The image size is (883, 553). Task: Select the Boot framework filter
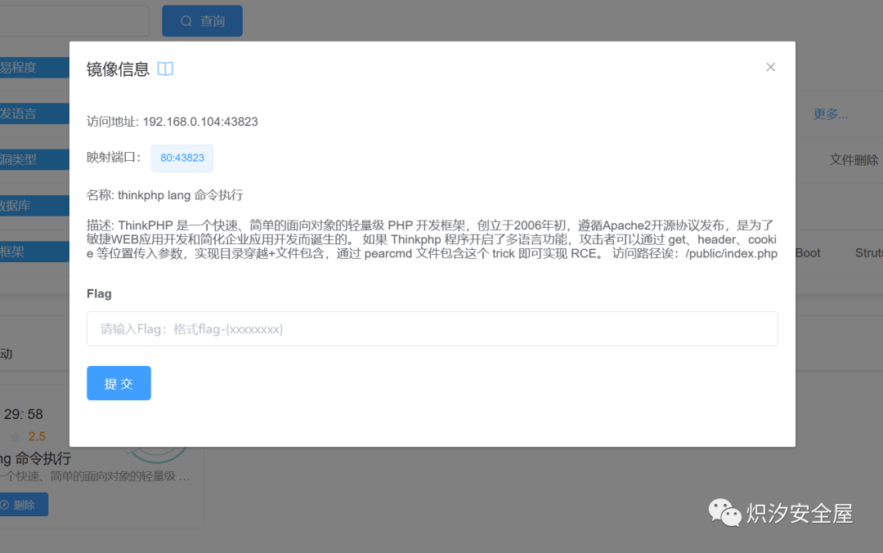pos(808,253)
